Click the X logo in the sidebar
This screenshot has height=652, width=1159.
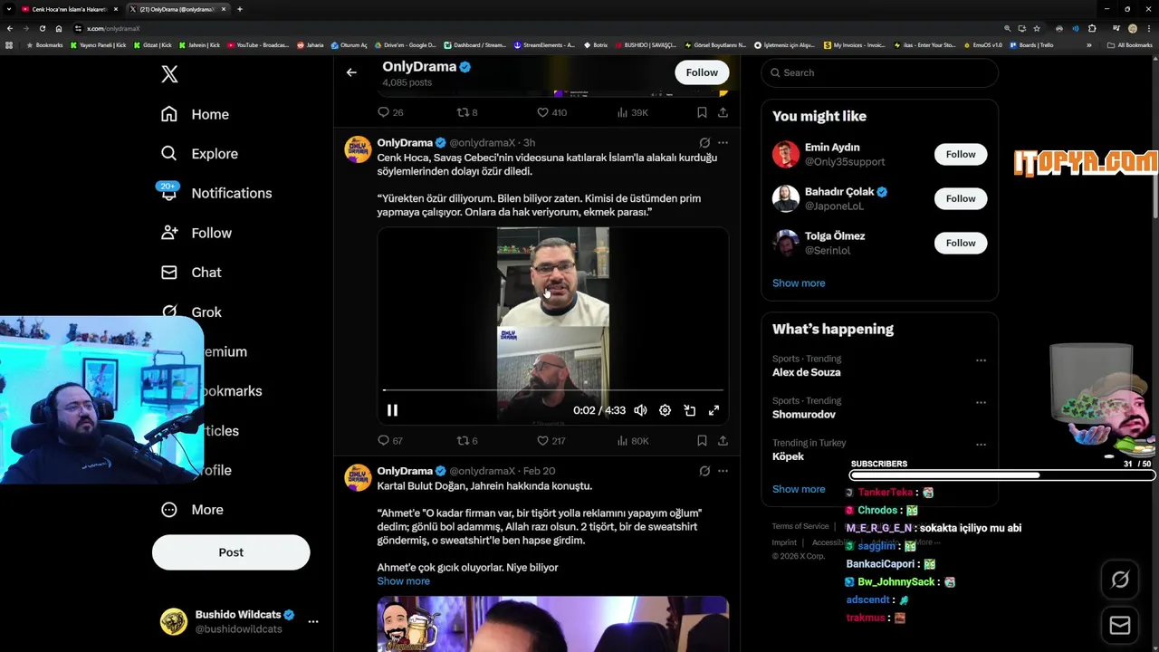click(x=169, y=74)
